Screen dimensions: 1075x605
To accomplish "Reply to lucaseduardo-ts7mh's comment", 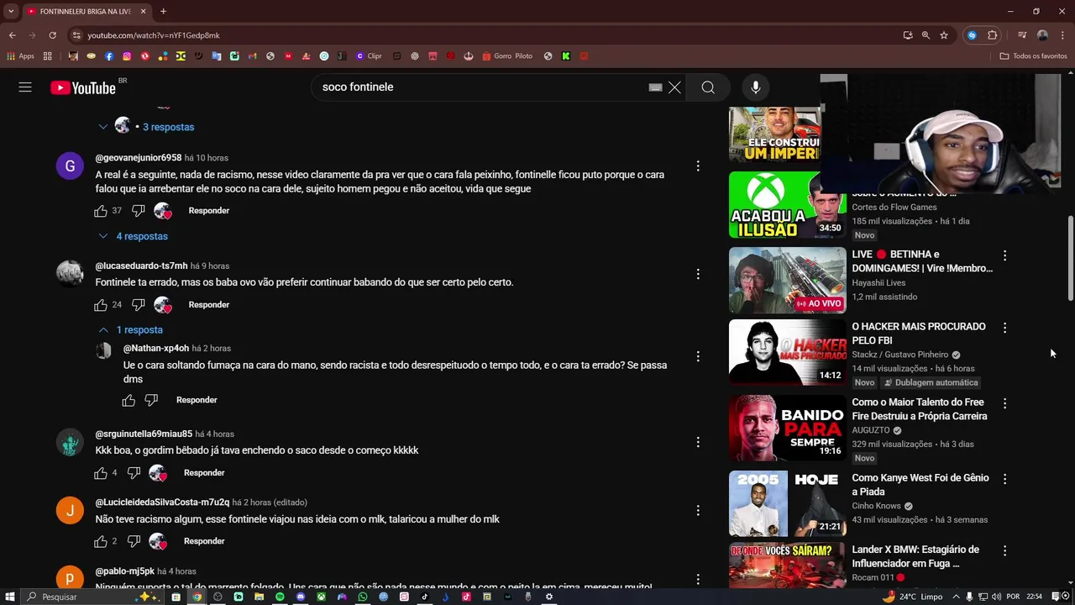I will pos(209,305).
